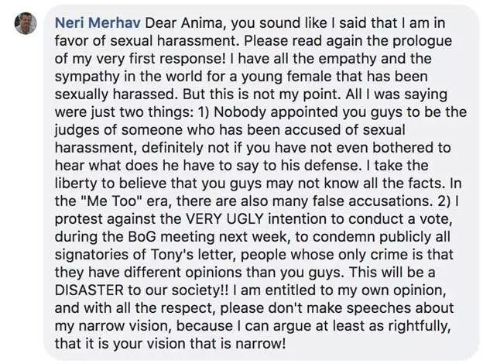
Task: Click the words "false accusations" in the comment
Action: [371, 201]
